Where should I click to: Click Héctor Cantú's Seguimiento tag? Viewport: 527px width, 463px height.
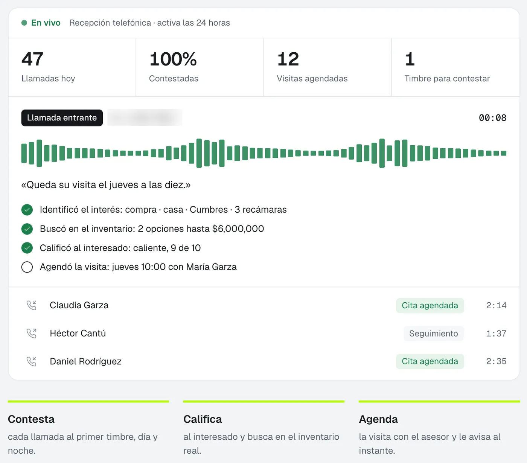434,334
